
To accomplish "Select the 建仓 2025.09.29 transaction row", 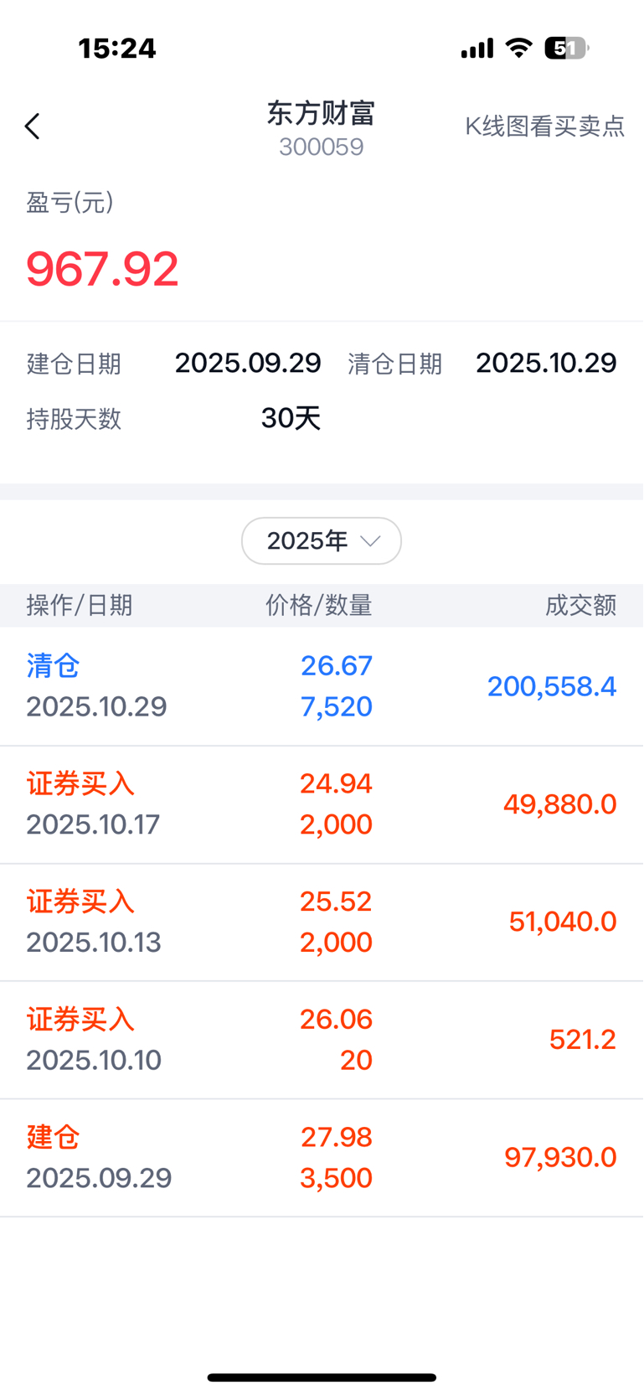I will pos(322,1157).
